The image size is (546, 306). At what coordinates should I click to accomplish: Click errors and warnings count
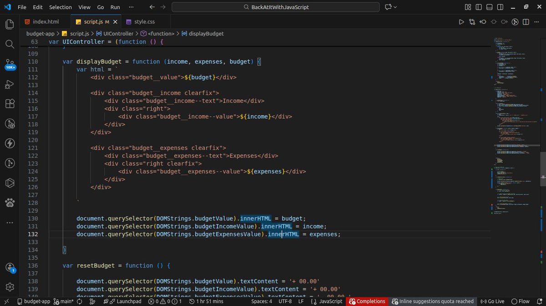[x=165, y=301]
